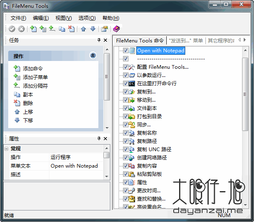Click the 添加命令 link

click(33, 68)
